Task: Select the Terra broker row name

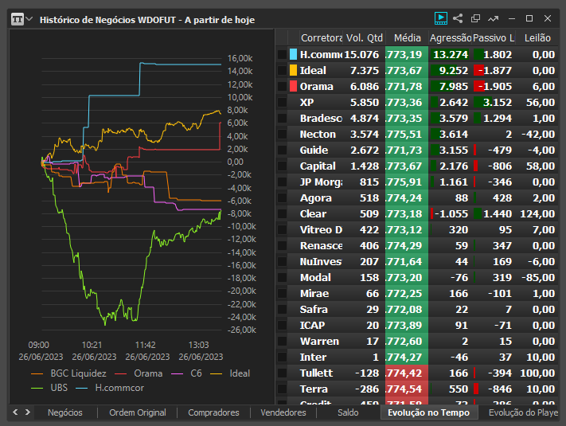Action: pyautogui.click(x=314, y=389)
